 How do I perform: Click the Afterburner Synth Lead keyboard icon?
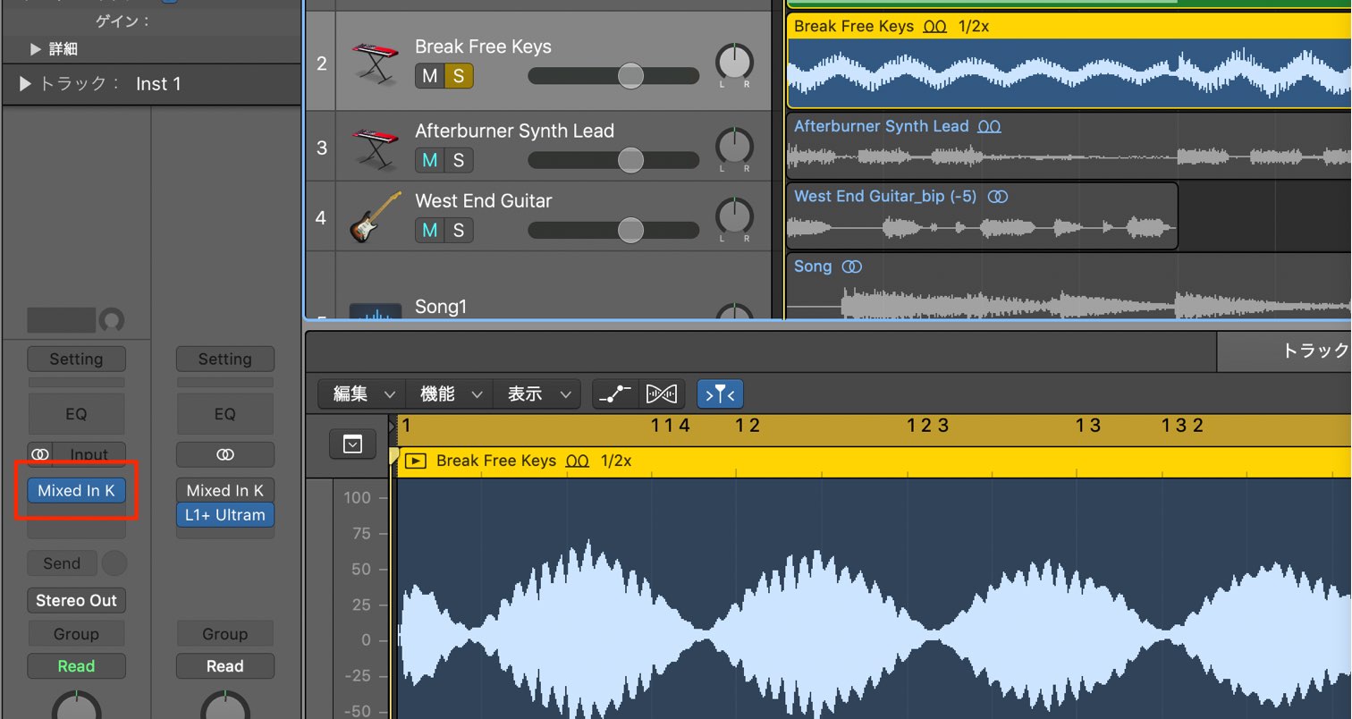pyautogui.click(x=375, y=148)
